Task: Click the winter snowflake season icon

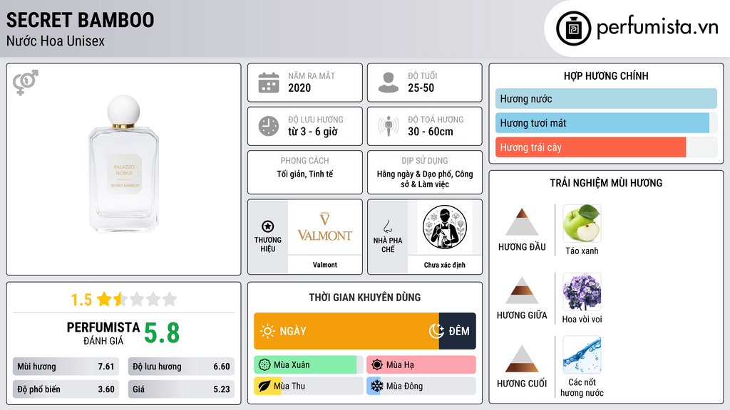Action: click(377, 386)
